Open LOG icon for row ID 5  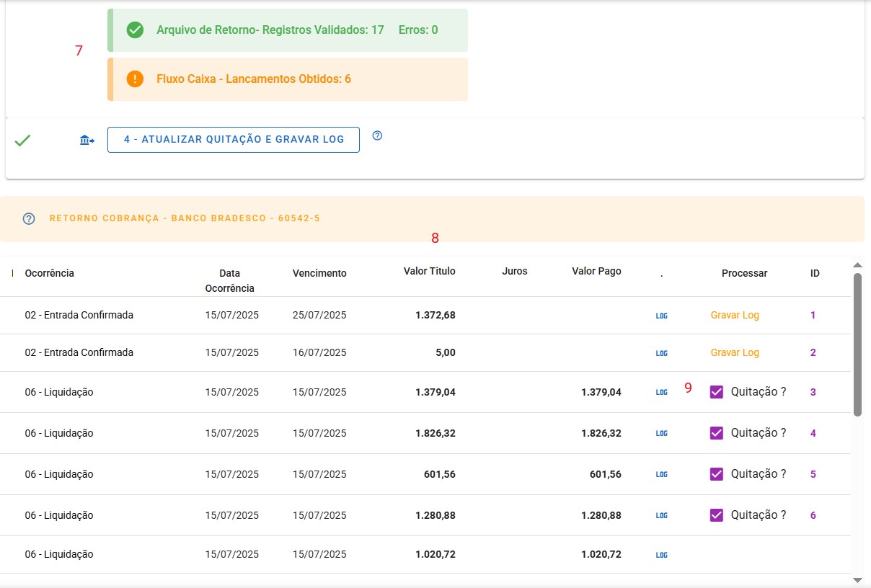[661, 475]
